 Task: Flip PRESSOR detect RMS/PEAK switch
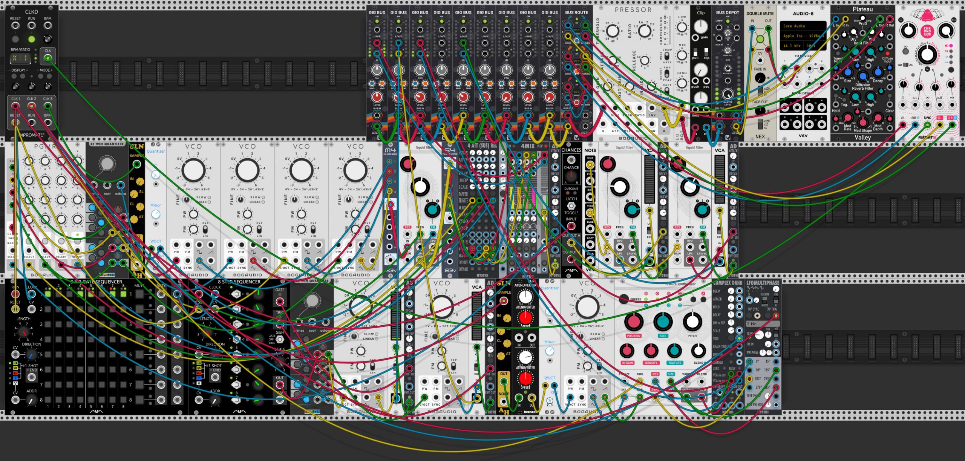pos(667,74)
